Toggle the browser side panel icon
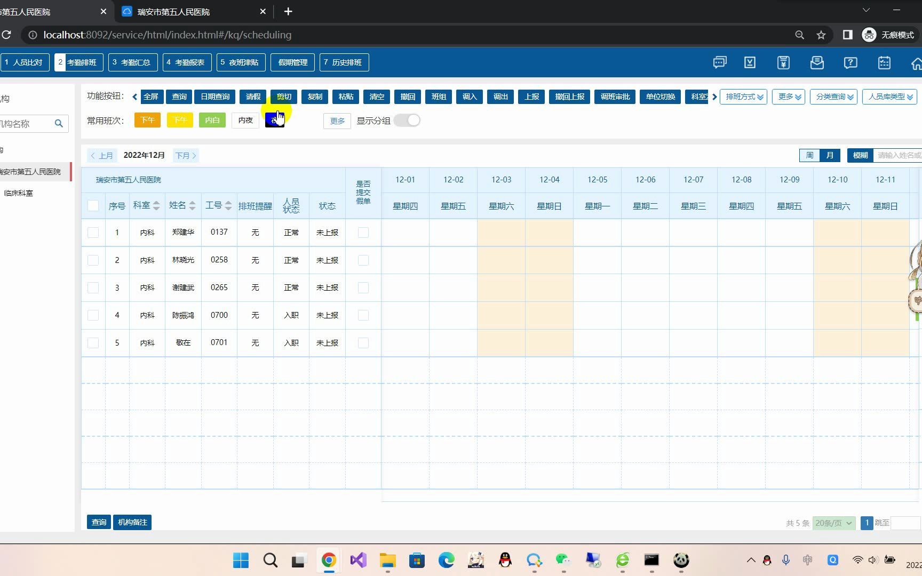 pos(847,35)
